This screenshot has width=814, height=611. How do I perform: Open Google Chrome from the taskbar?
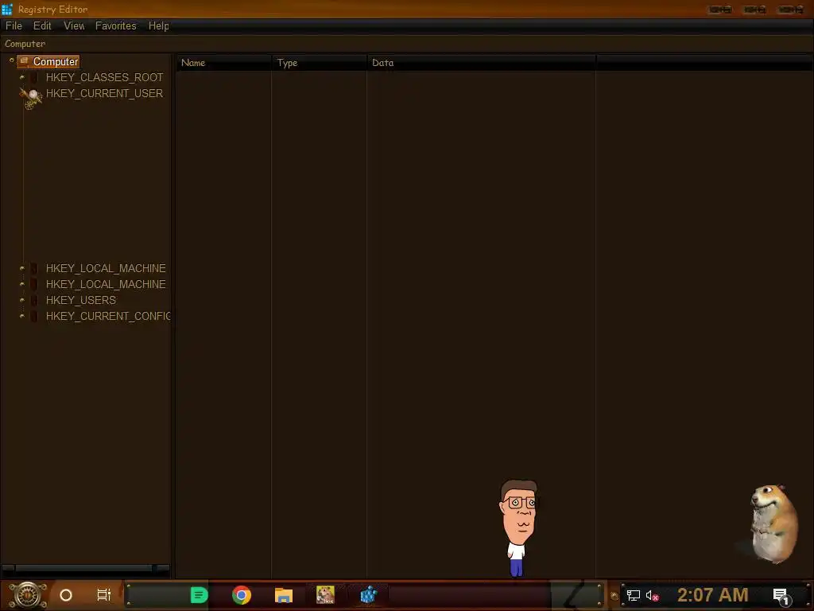point(242,595)
